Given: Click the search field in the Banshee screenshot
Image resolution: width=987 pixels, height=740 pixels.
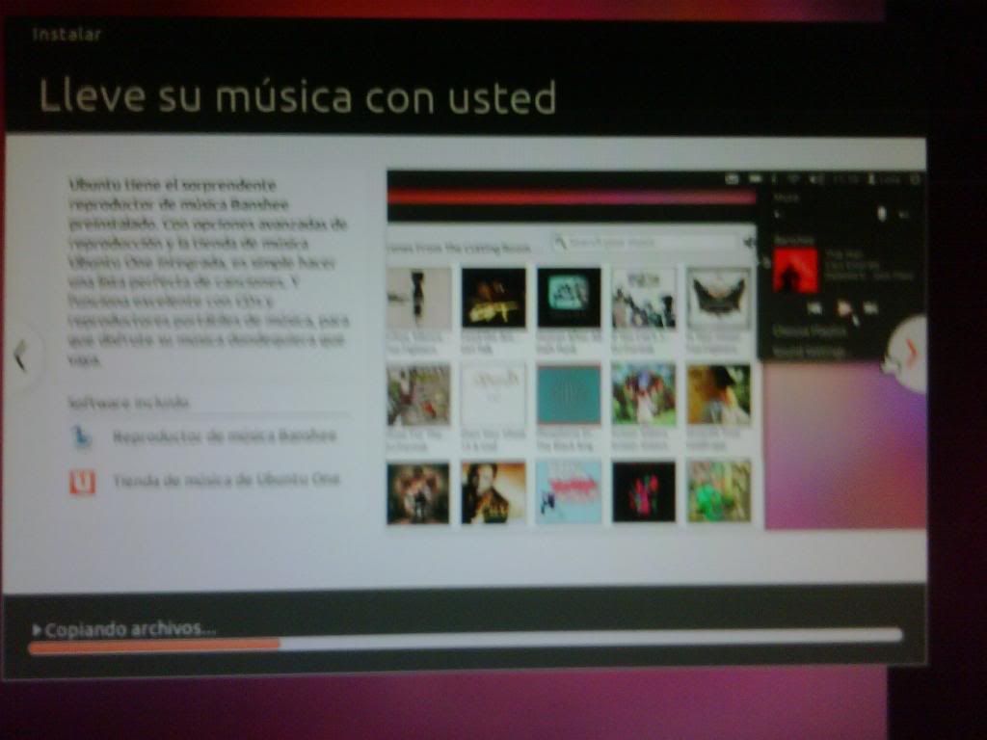Looking at the screenshot, I should [647, 242].
